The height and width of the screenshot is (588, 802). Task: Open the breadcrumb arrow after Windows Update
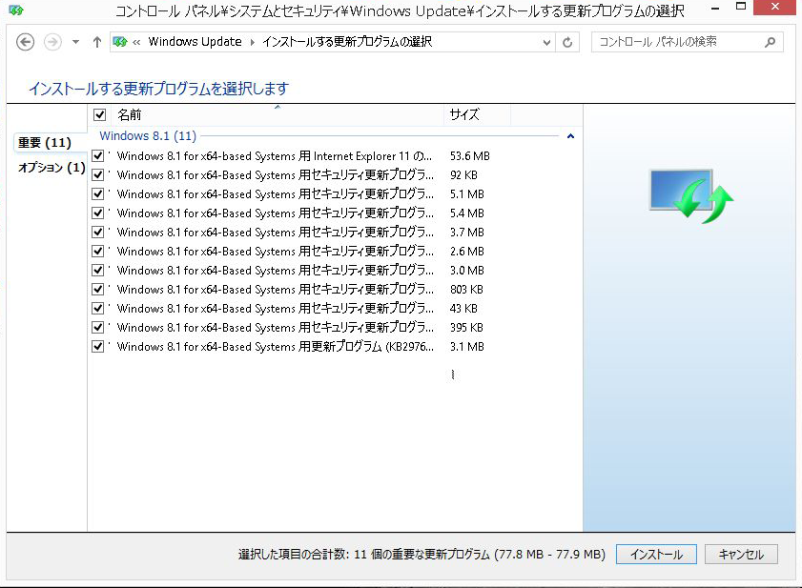pyautogui.click(x=252, y=43)
